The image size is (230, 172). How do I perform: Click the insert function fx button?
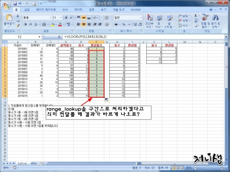59,37
